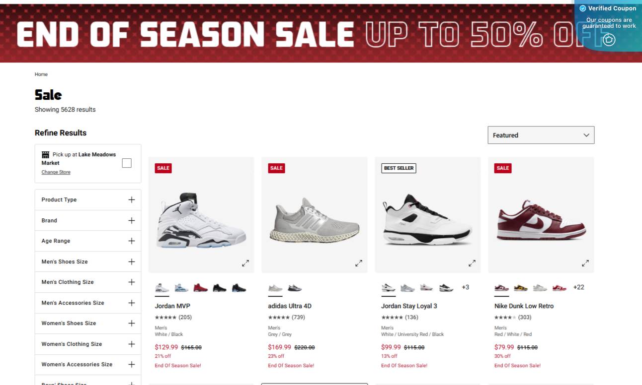The image size is (642, 385).
Task: Open the Change Store link
Action: [56, 172]
